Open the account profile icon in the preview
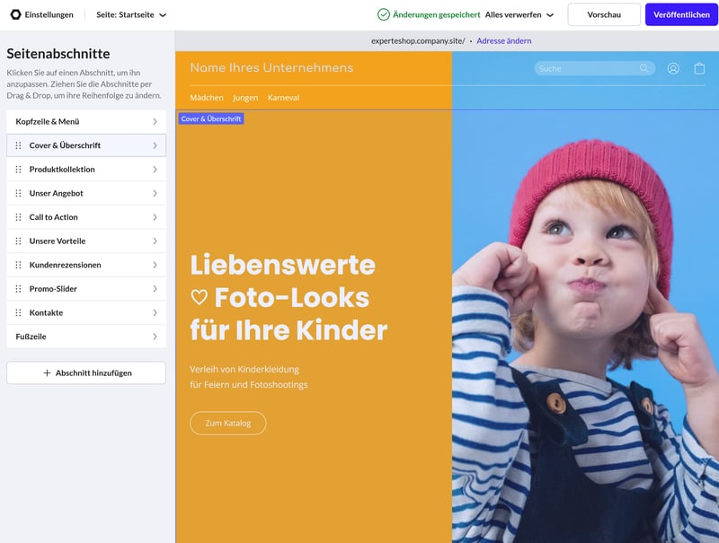The height and width of the screenshot is (543, 719). pos(673,69)
